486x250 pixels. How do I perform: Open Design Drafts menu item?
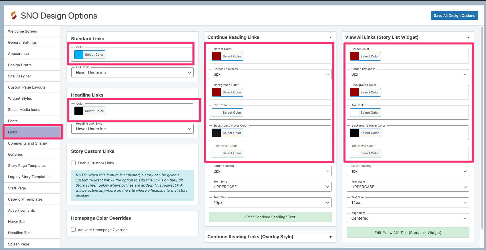pos(32,65)
